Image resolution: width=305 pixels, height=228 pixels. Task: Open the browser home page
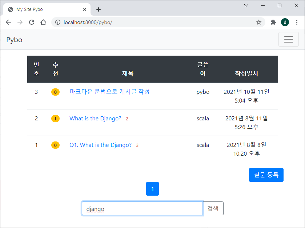(x=43, y=22)
